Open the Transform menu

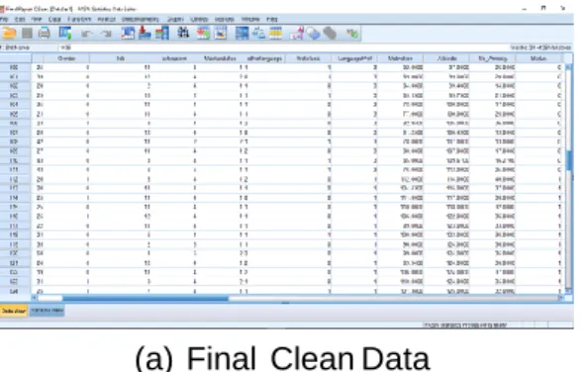click(x=79, y=19)
